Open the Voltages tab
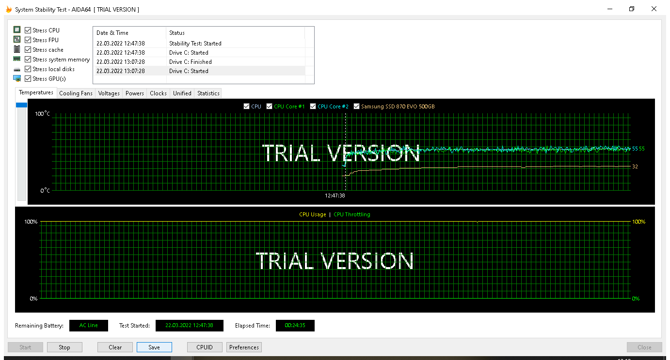Viewport: 670px width, 360px height. pos(109,93)
